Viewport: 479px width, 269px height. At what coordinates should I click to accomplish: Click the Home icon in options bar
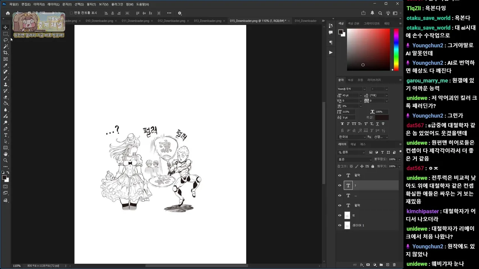click(x=7, y=13)
